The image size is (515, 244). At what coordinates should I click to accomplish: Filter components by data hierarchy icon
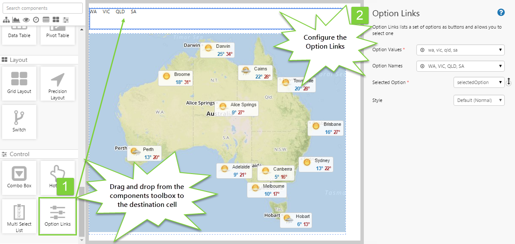click(6, 20)
